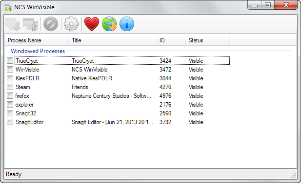
Task: Sort by Process Name column header
Action: tap(37, 40)
